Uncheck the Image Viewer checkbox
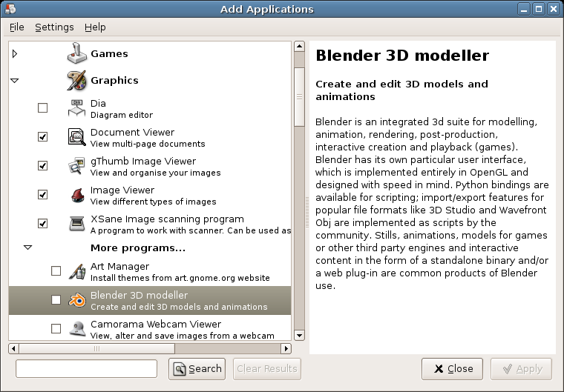This screenshot has width=564, height=392. 42,194
